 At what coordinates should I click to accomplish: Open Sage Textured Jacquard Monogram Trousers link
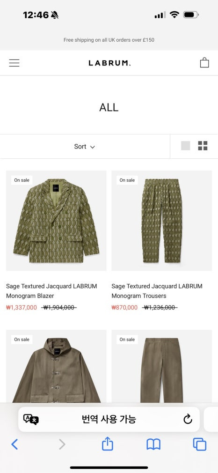point(157,291)
